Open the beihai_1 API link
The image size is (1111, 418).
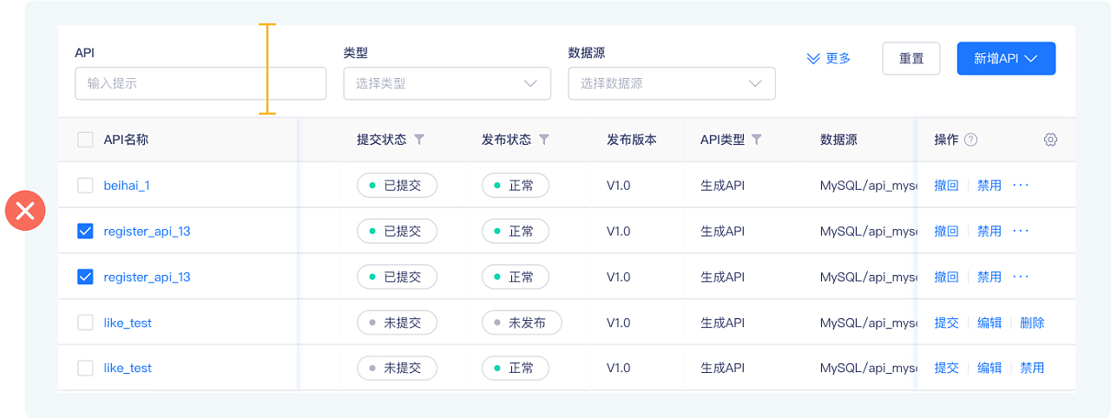(127, 185)
